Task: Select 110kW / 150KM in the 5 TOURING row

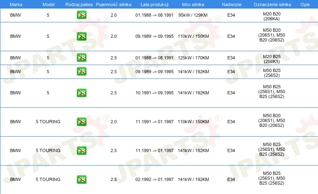Action: point(193,122)
